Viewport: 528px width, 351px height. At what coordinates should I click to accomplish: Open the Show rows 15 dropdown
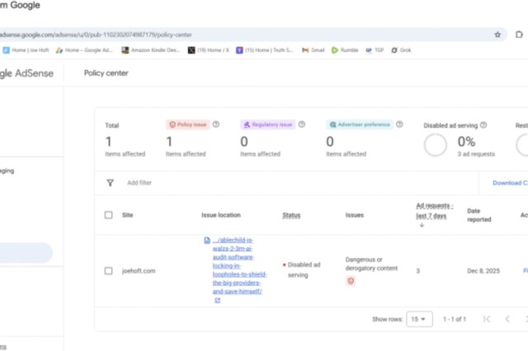point(419,319)
